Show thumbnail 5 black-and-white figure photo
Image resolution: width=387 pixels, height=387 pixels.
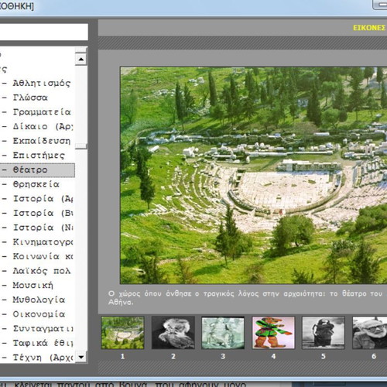324,333
